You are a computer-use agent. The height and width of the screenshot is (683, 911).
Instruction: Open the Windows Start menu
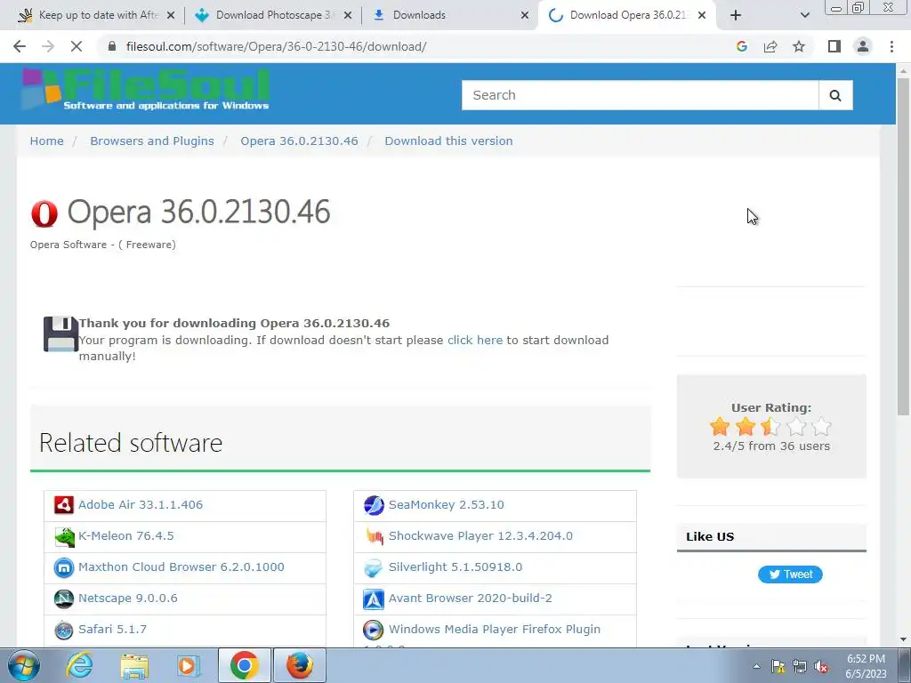(22, 665)
